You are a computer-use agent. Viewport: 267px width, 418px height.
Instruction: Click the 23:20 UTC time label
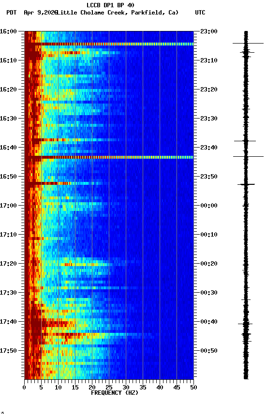click(209, 90)
